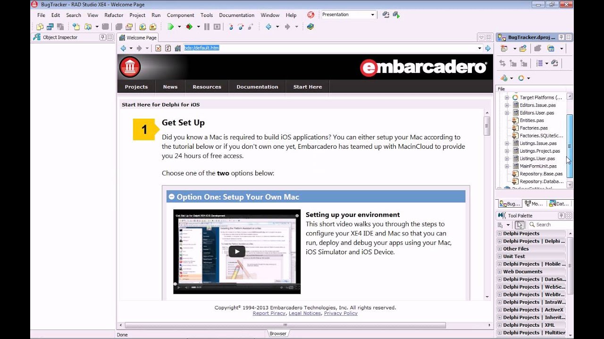
Task: Select Entities.pas in project tree
Action: (532, 121)
